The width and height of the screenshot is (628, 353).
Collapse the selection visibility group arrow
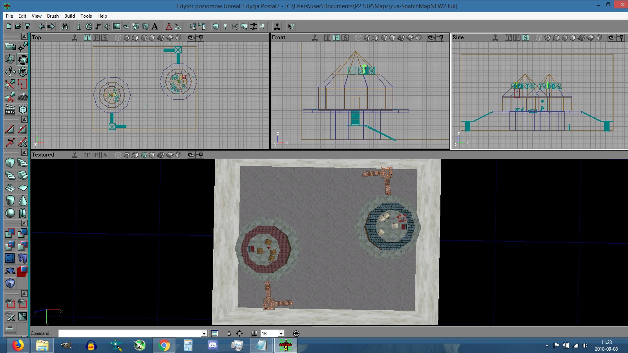(x=24, y=293)
